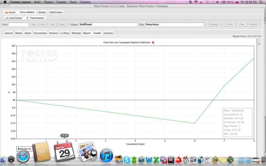This screenshot has height=166, width=266.
Task: Open Image Capture from the Dock
Action: click(119, 159)
